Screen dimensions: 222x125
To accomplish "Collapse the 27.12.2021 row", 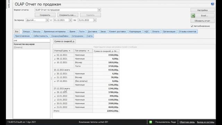I will tap(55, 81).
